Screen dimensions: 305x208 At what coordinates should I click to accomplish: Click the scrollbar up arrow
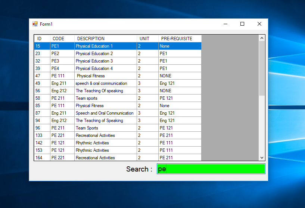262,38
